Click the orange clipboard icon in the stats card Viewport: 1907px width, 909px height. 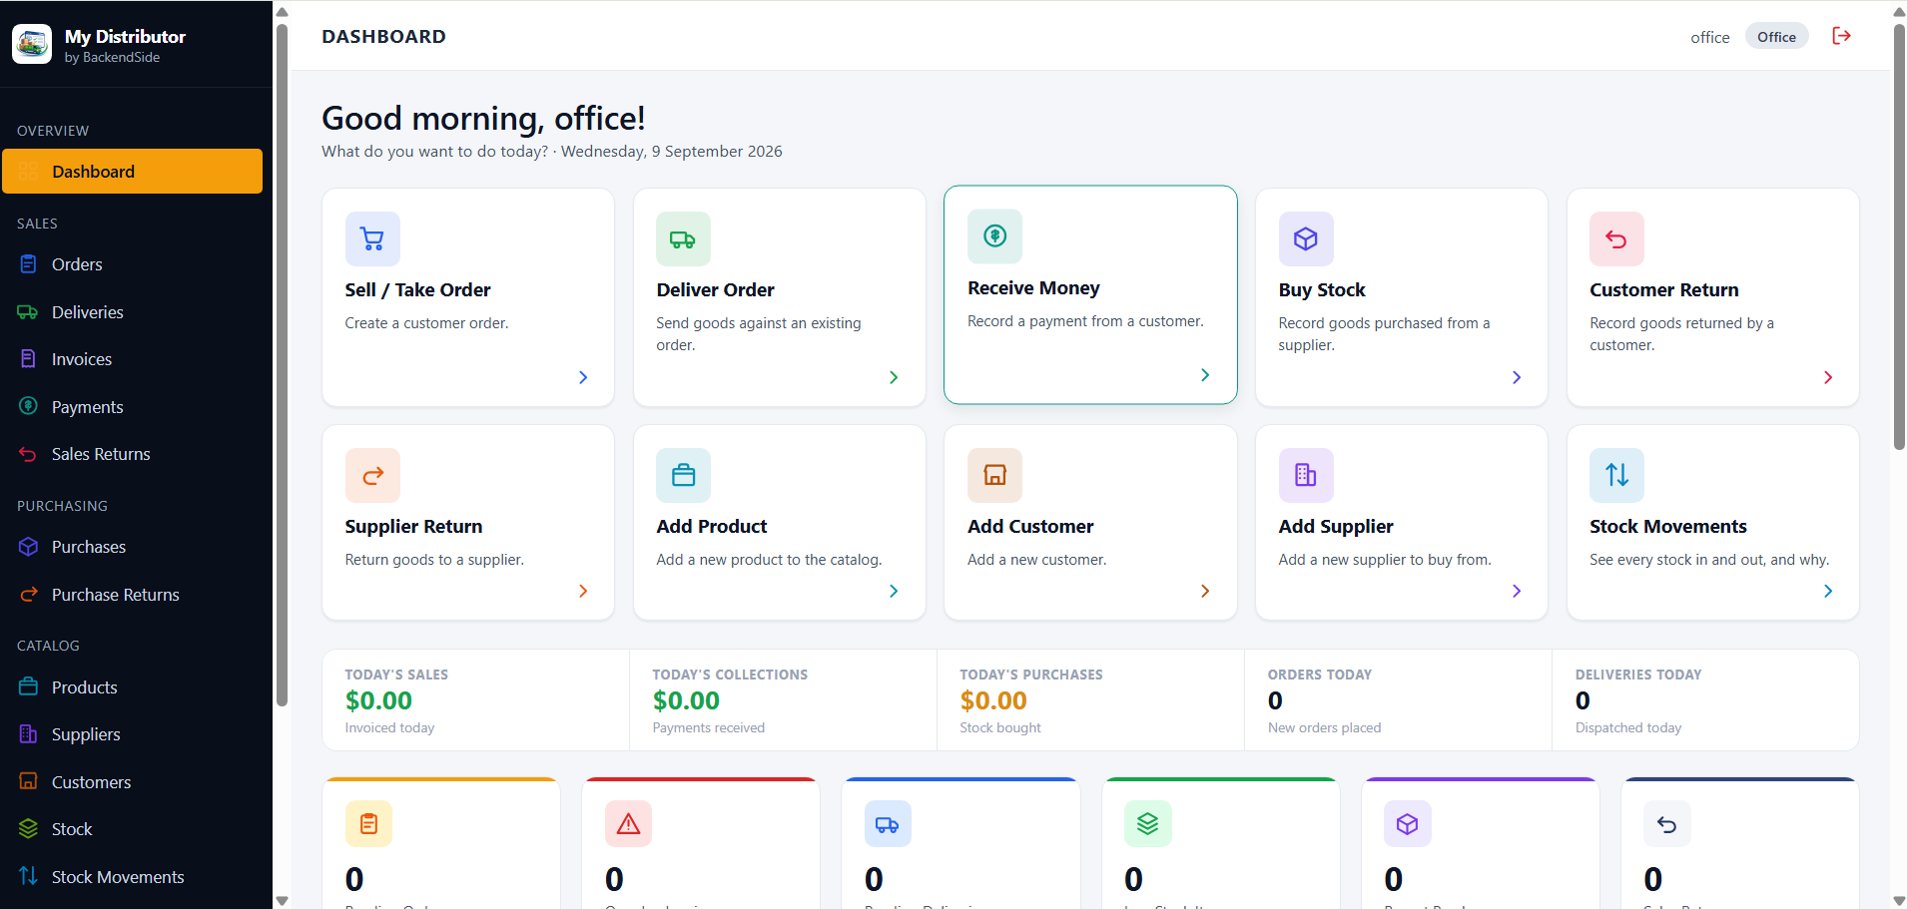[368, 824]
